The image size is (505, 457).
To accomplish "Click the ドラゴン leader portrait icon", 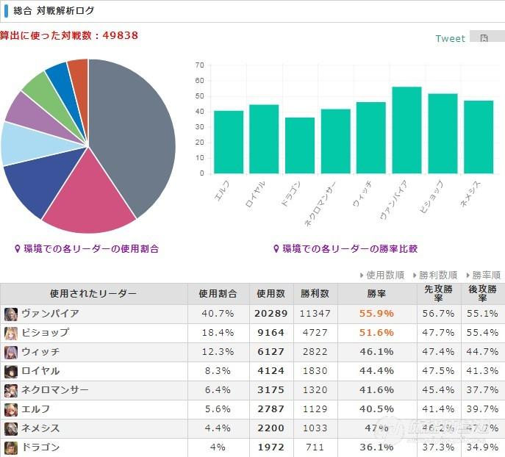I will 11,448.
